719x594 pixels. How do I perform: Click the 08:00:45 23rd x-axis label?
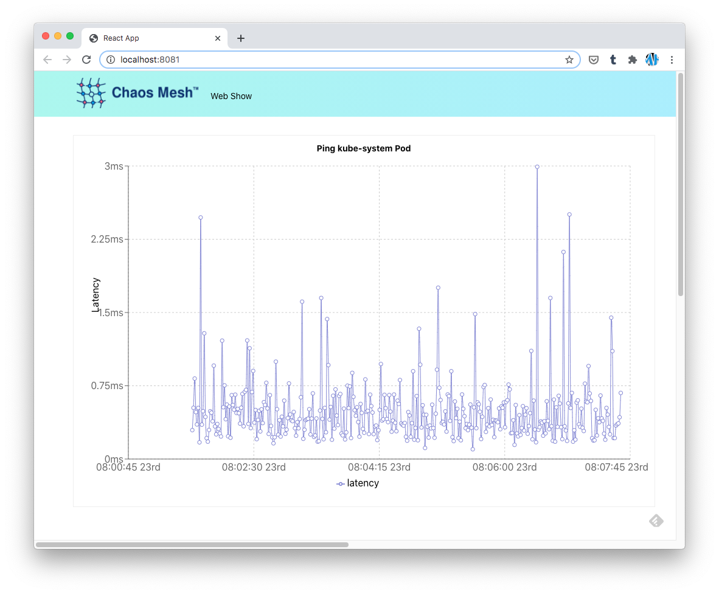128,468
